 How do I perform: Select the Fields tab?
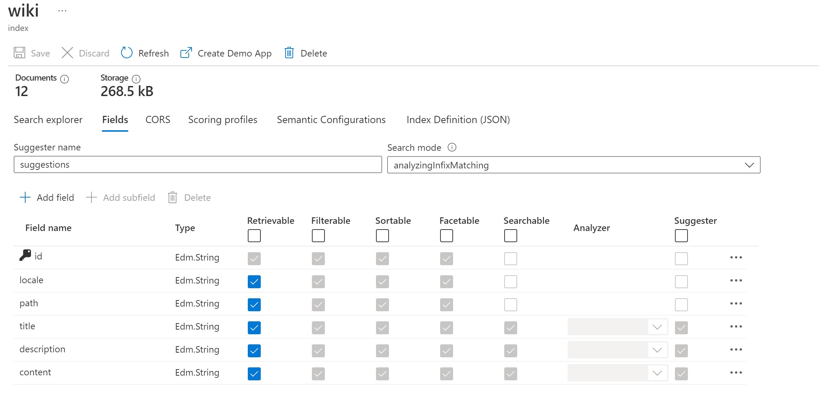coord(115,119)
